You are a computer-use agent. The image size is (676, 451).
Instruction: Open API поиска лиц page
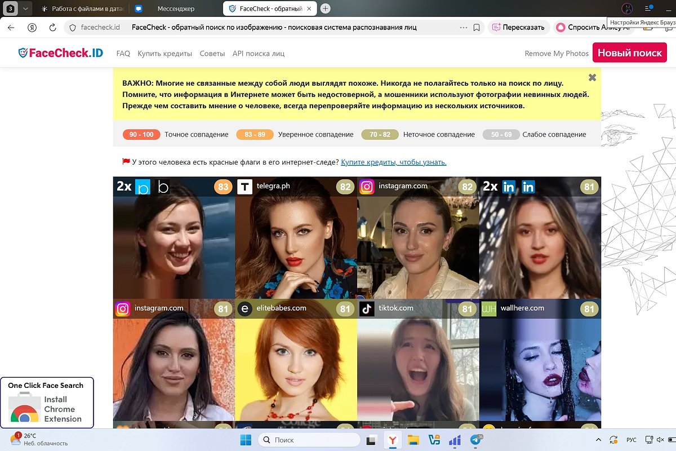pos(259,54)
